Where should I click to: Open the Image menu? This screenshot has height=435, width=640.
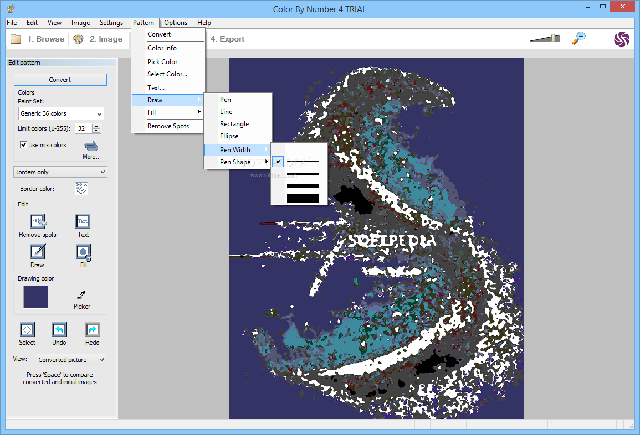pyautogui.click(x=80, y=23)
